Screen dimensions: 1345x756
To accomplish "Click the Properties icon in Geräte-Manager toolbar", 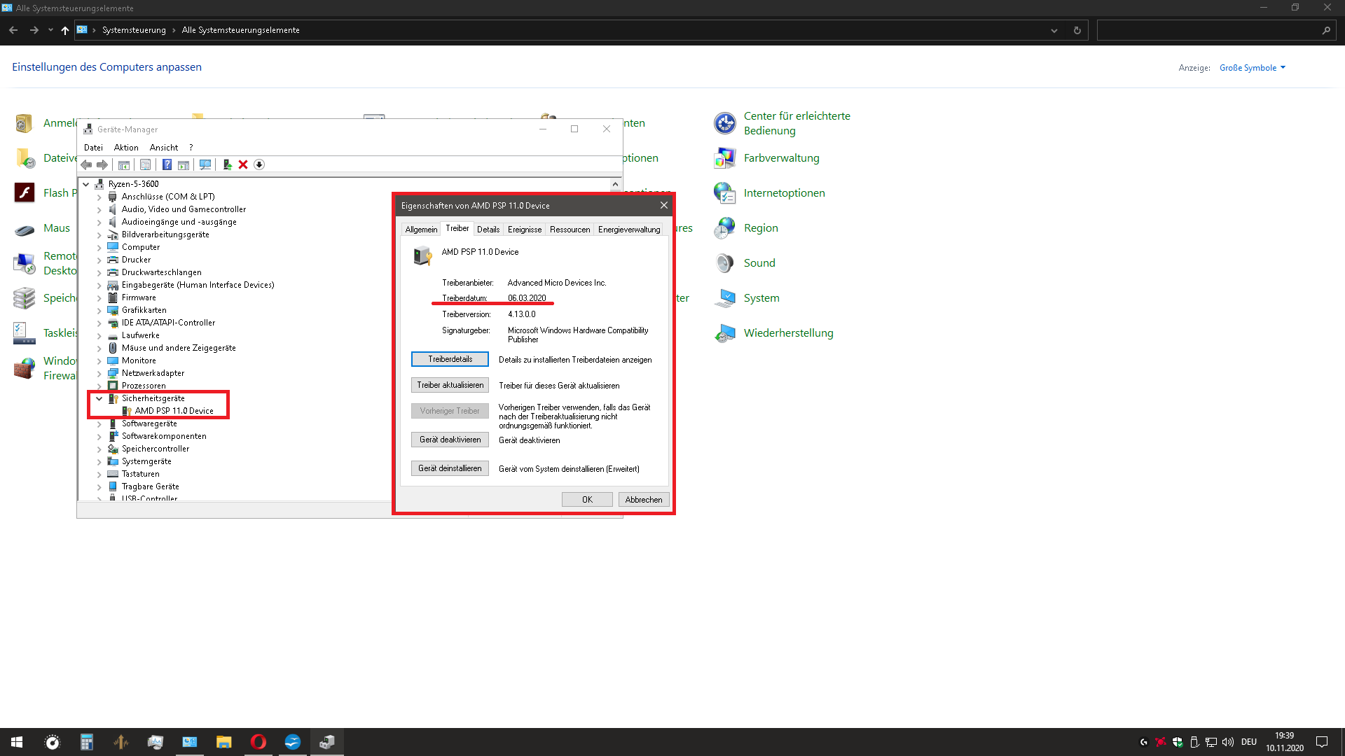I will click(x=146, y=164).
